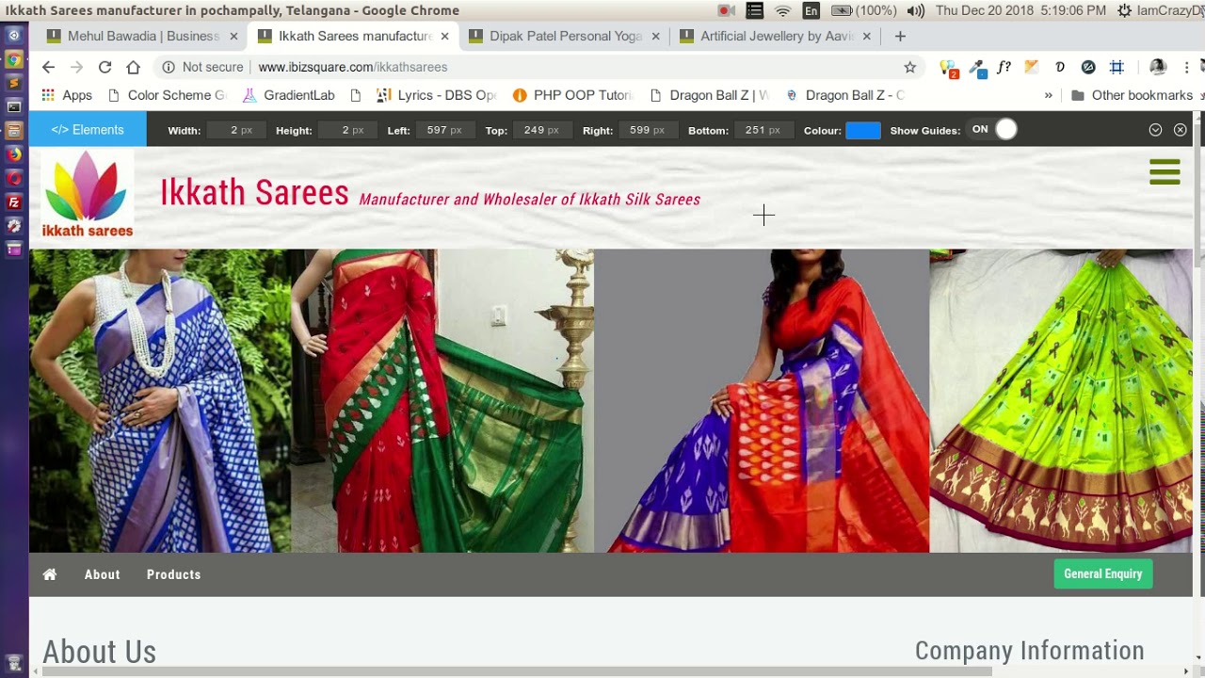Open the GradientLab bookmark
This screenshot has height=678, width=1205.
click(289, 95)
